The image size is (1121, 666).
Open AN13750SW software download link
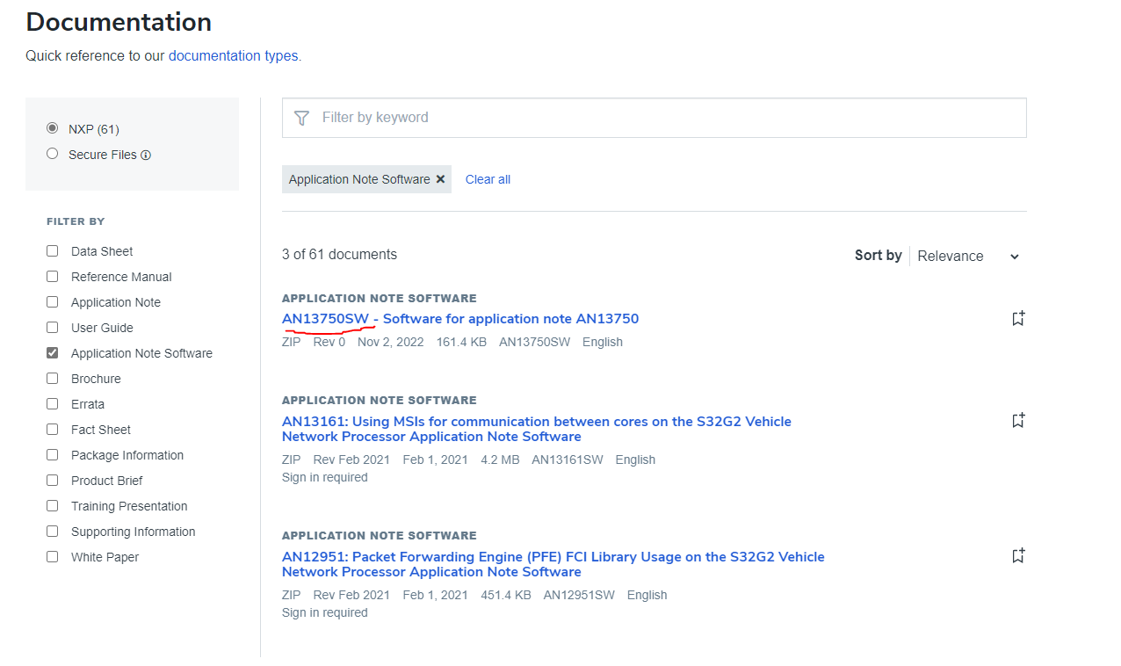[459, 319]
